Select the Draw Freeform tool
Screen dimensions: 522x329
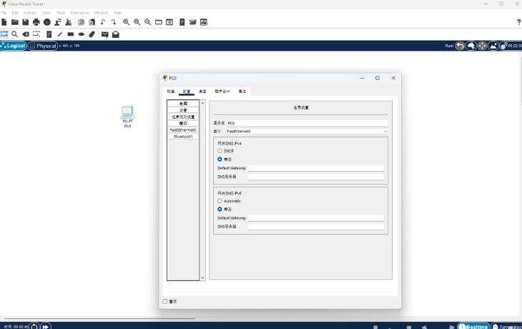click(x=92, y=34)
